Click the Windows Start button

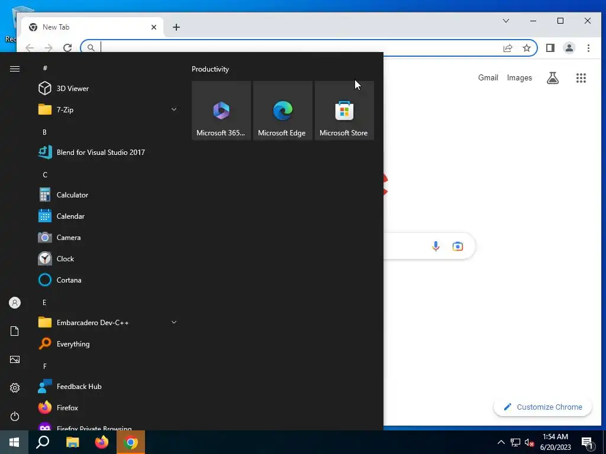14,442
